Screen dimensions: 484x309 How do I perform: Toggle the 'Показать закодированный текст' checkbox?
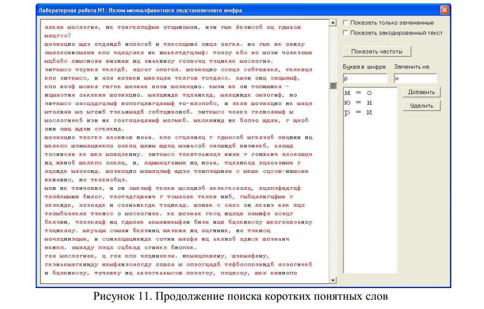tap(346, 33)
